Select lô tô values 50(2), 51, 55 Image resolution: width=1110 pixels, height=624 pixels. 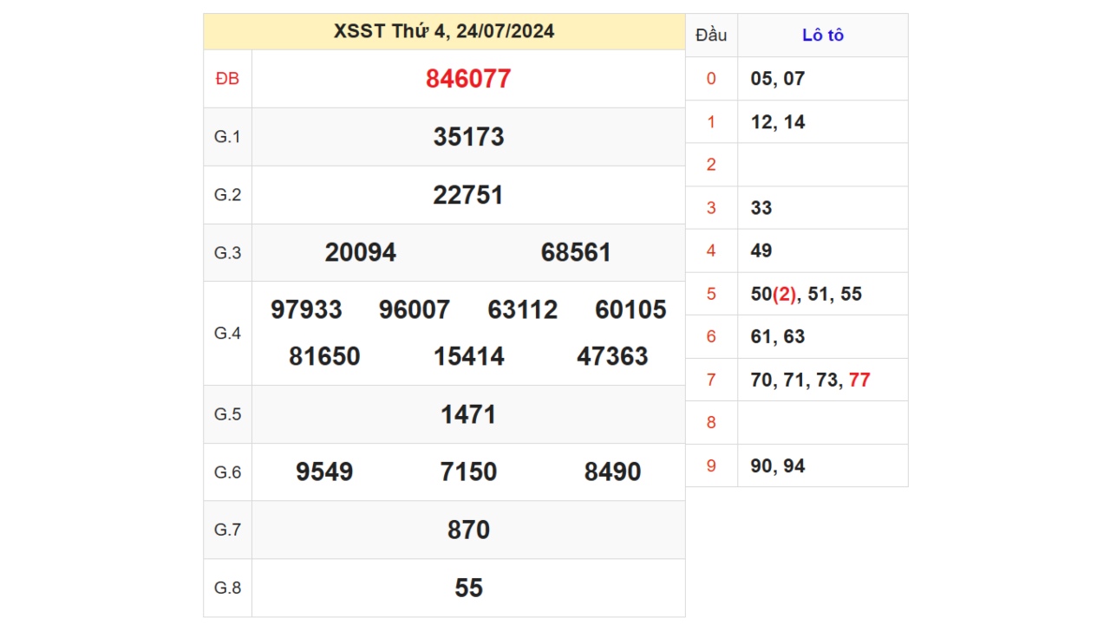[x=806, y=294]
